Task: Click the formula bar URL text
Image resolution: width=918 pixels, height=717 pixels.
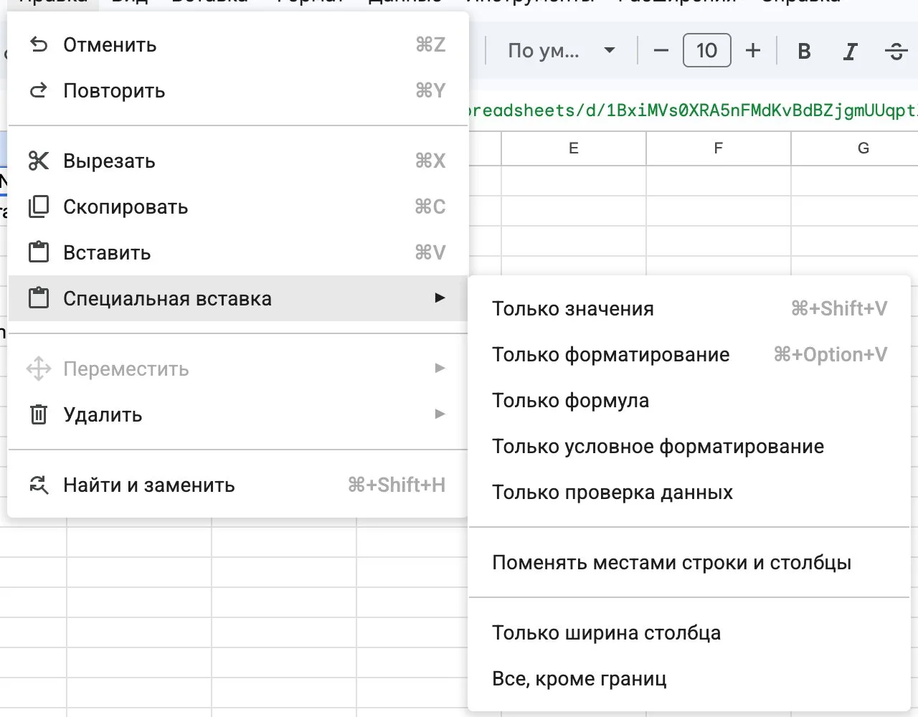Action: click(x=693, y=110)
